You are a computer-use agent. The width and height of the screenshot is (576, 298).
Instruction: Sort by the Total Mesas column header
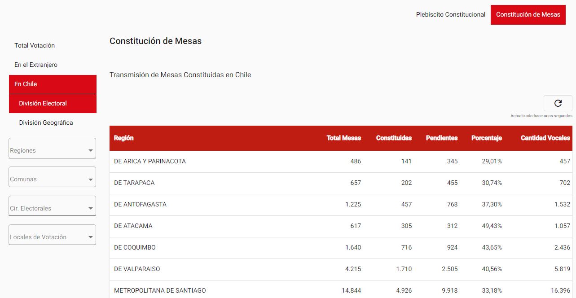point(343,138)
